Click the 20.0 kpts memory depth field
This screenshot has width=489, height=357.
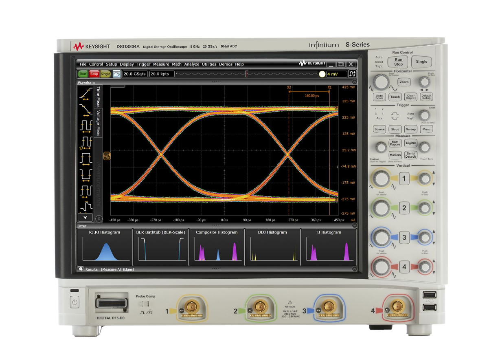pos(162,74)
